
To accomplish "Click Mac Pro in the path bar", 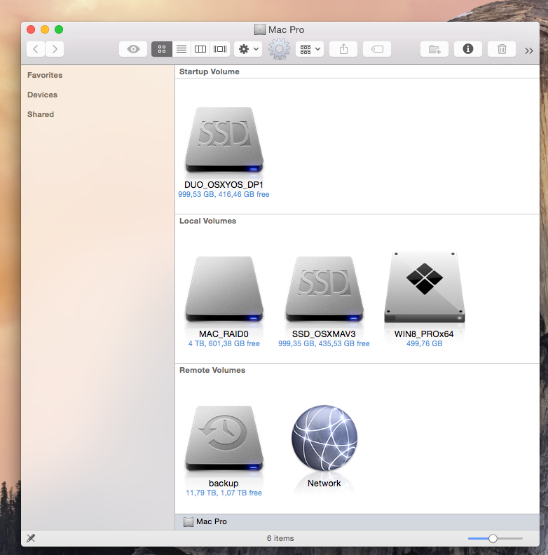I will 205,522.
